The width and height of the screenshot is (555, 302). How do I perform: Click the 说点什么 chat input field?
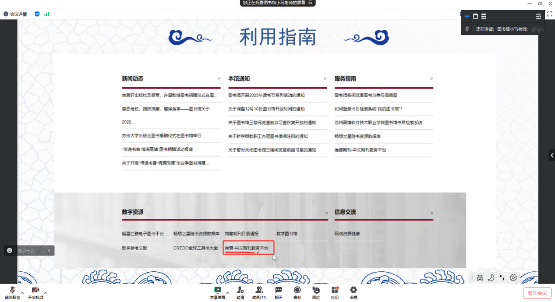29,251
